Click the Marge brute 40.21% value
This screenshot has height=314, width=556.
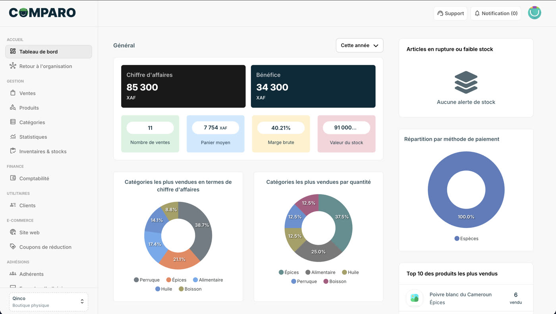pyautogui.click(x=281, y=128)
